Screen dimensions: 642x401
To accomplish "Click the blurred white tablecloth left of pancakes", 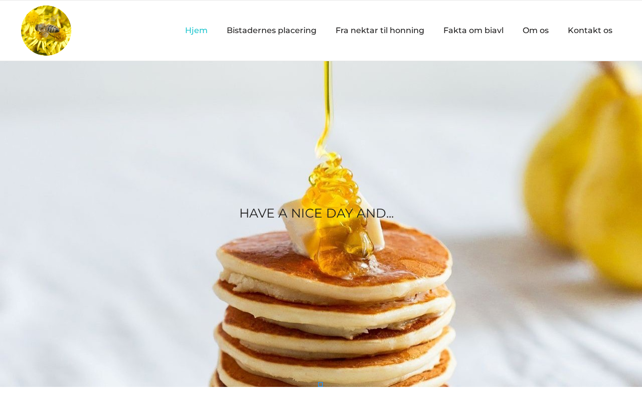I will click(100, 251).
